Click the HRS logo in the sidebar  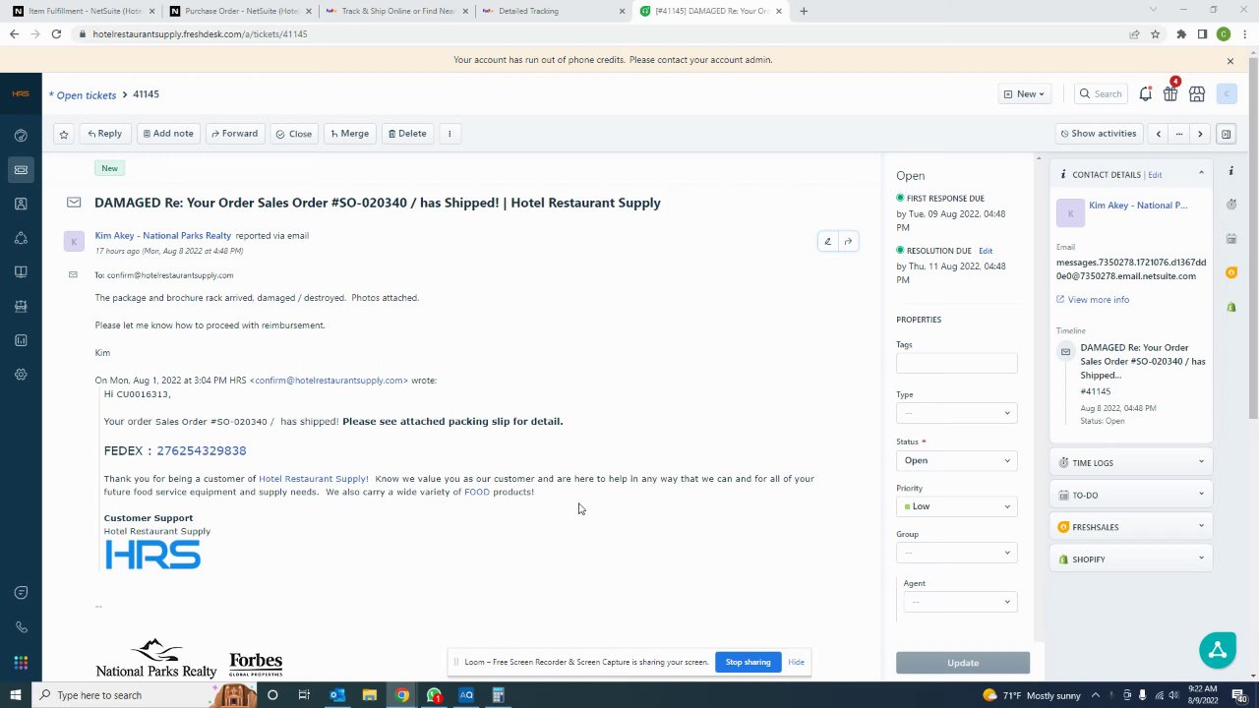click(x=21, y=94)
